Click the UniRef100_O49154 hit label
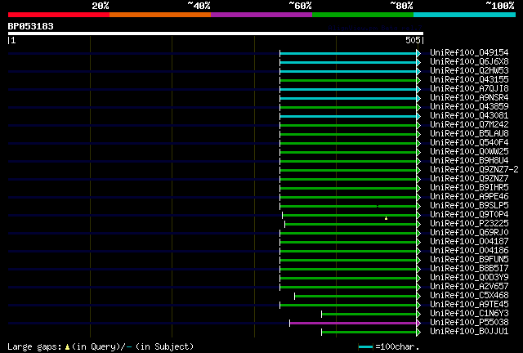Viewport: 523px width, 353px height. (x=469, y=53)
